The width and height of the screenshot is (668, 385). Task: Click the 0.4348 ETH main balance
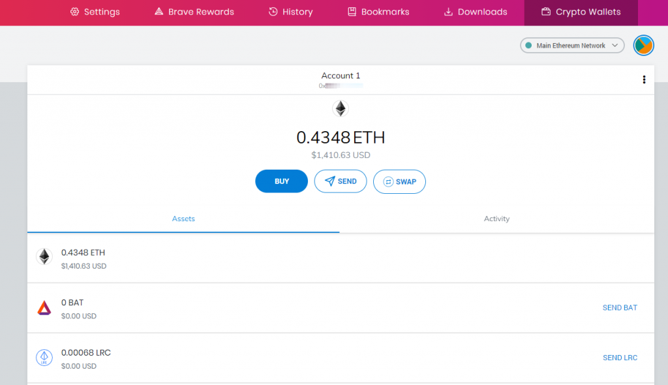point(341,137)
